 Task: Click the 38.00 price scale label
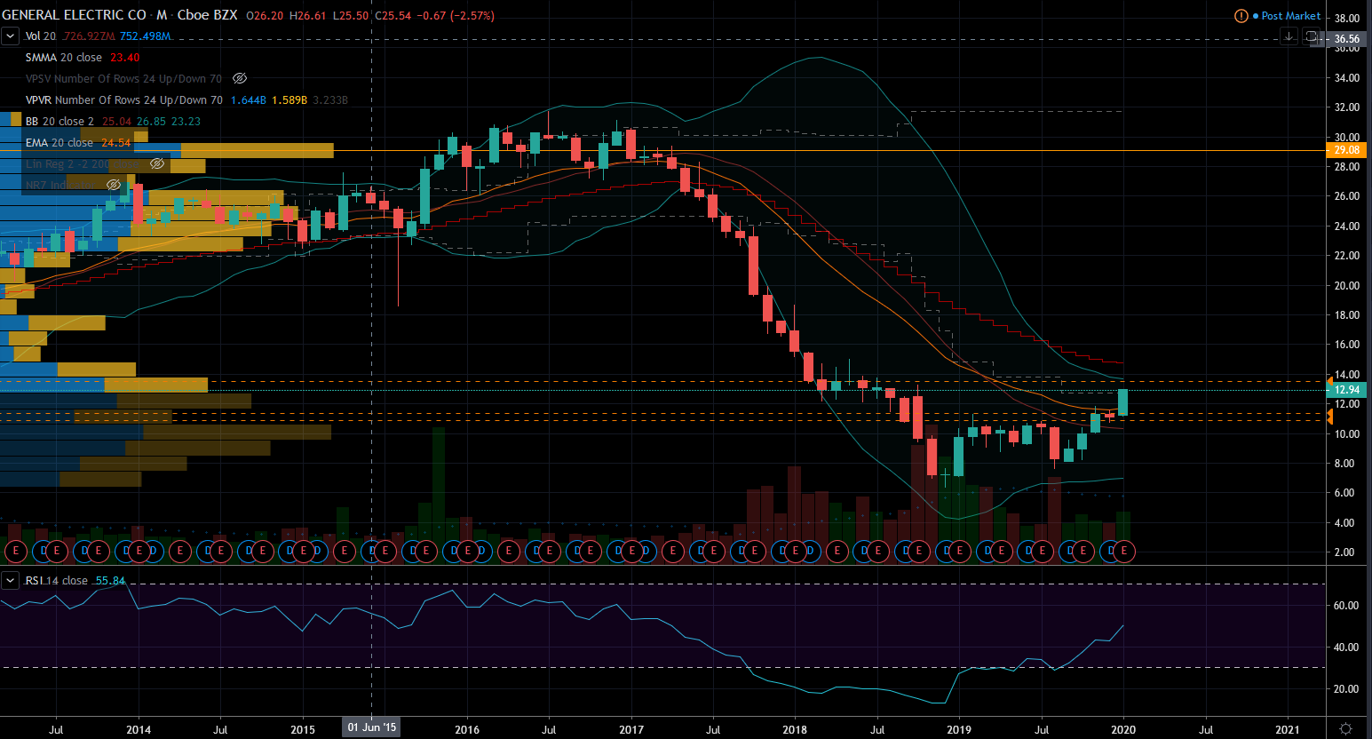pyautogui.click(x=1346, y=19)
